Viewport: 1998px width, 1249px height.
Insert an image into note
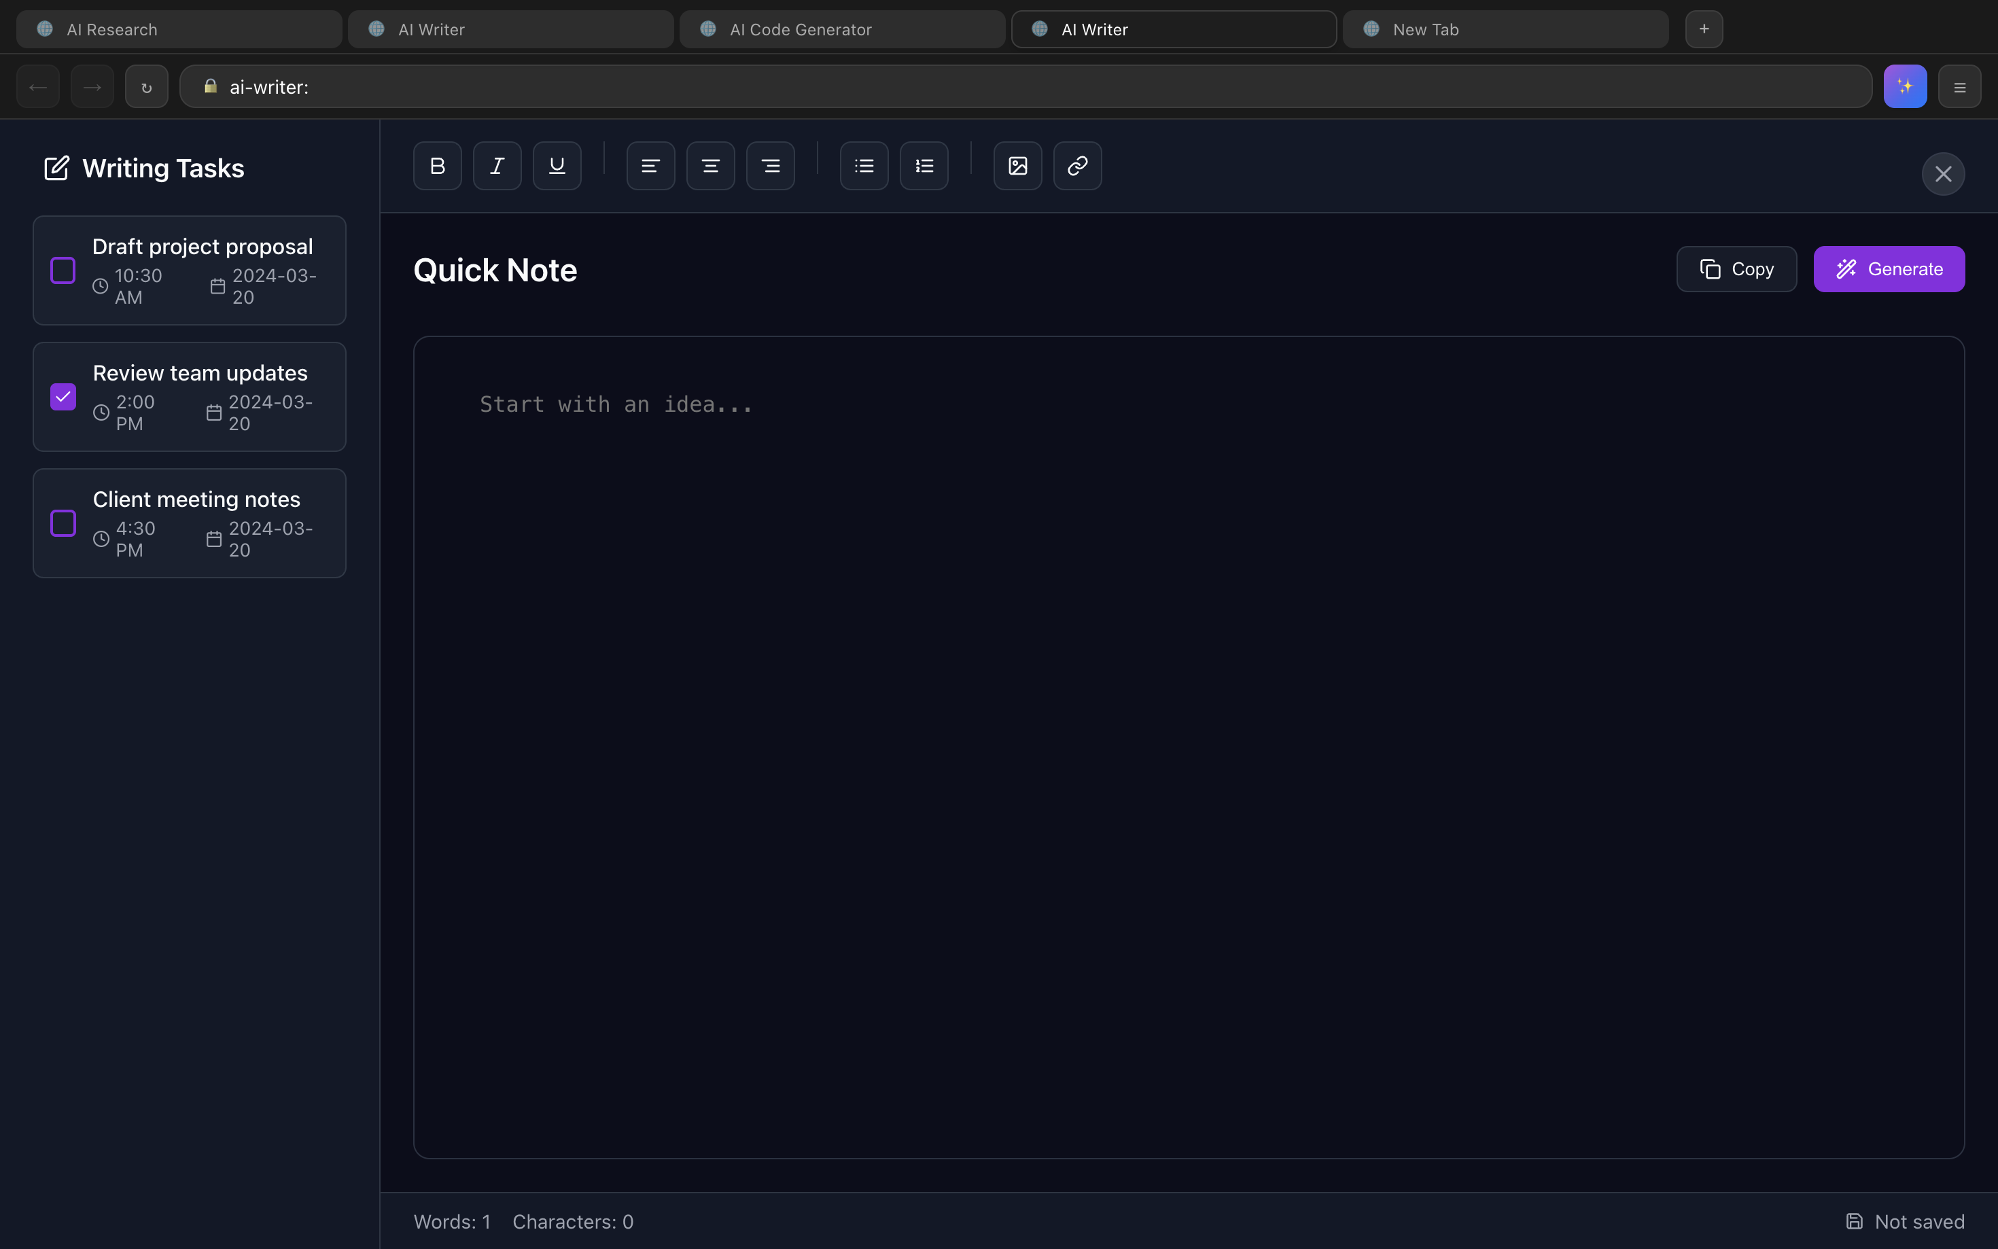tap(1017, 166)
